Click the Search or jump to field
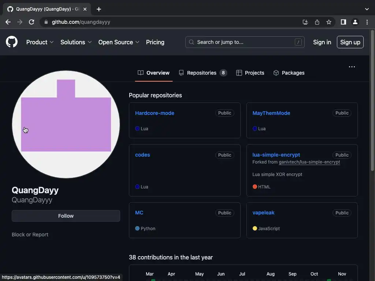The image size is (375, 281). coord(245,42)
